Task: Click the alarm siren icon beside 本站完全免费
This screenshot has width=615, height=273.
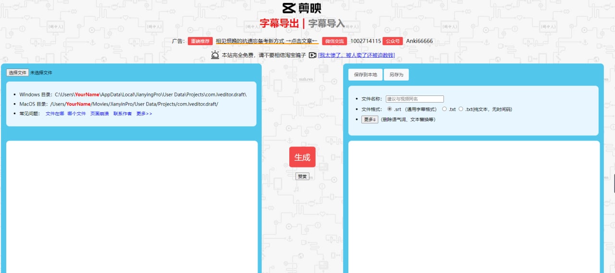Action: coord(215,55)
